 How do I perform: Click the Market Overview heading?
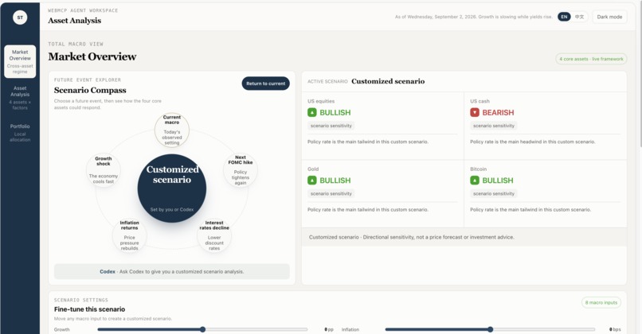[x=92, y=56]
